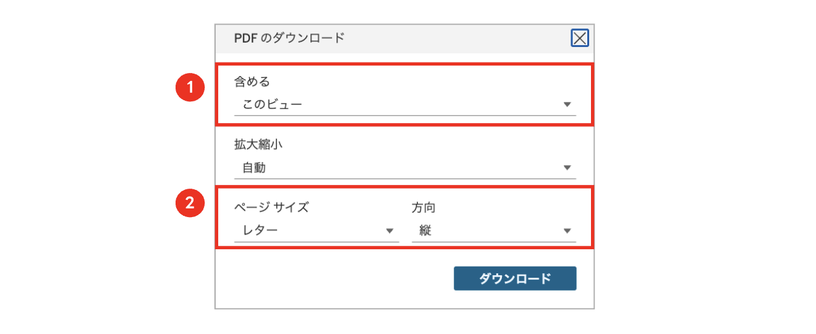Click the ダウンロード button
The height and width of the screenshot is (334, 816).
[x=515, y=278]
